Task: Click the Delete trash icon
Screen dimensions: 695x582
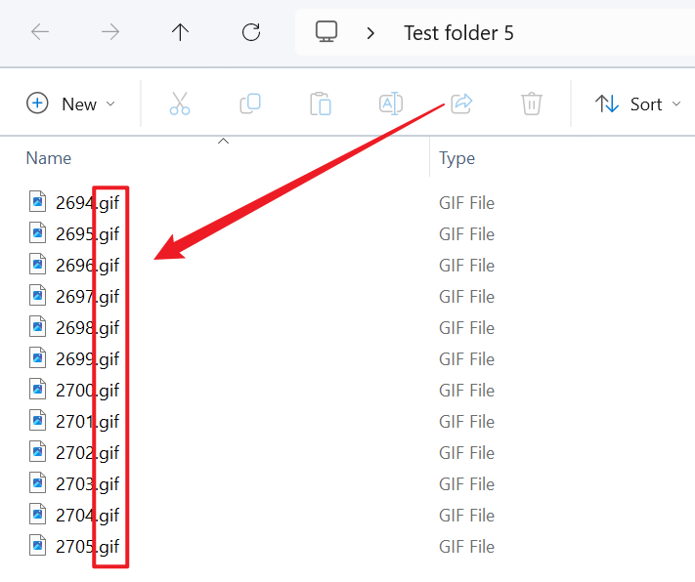Action: tap(532, 104)
